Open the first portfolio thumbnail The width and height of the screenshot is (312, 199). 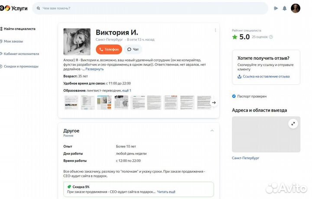[71, 103]
